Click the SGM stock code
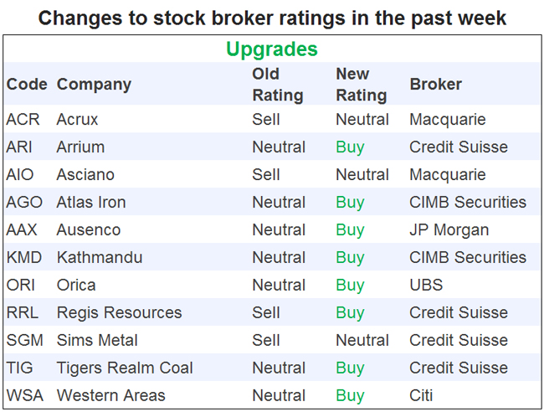 tap(25, 341)
